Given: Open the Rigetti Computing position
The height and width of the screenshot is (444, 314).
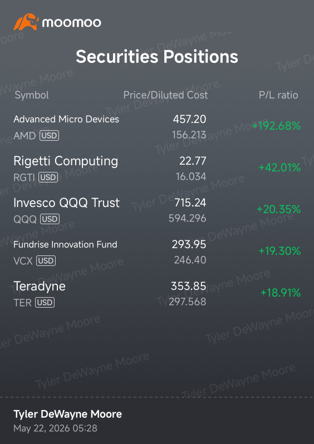Looking at the screenshot, I should pyautogui.click(x=157, y=169).
